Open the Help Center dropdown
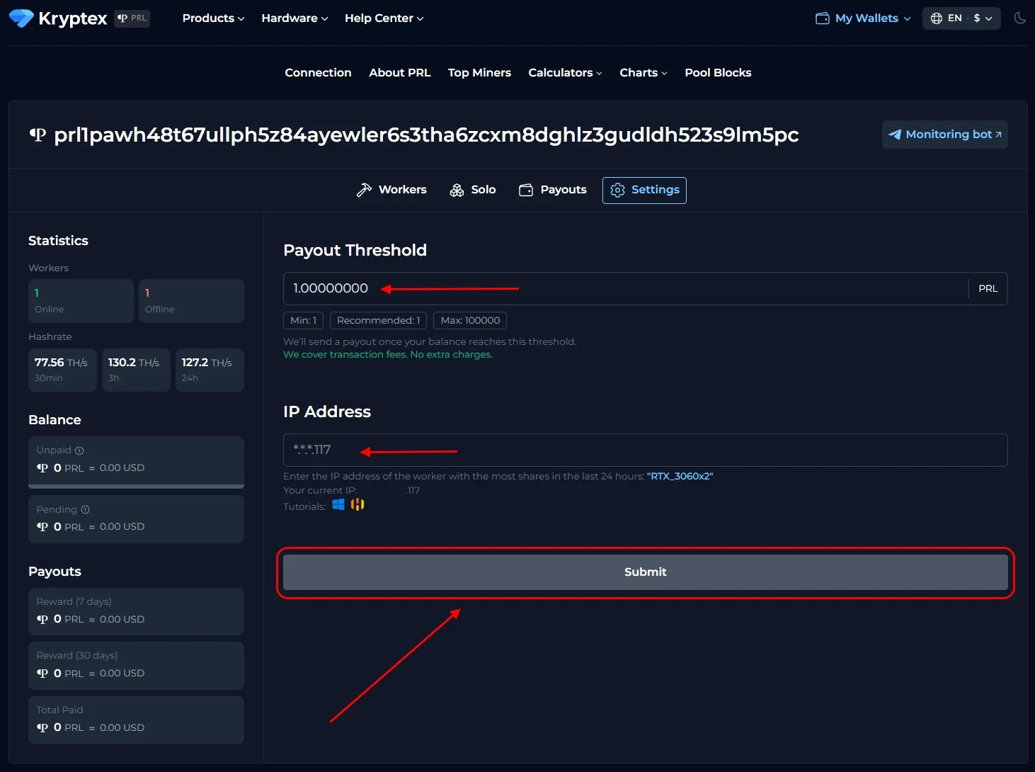 click(384, 18)
